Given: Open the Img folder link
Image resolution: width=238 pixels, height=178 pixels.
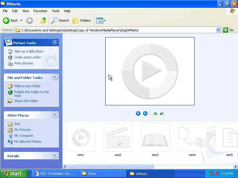Looking at the screenshot, I should (x=17, y=124).
